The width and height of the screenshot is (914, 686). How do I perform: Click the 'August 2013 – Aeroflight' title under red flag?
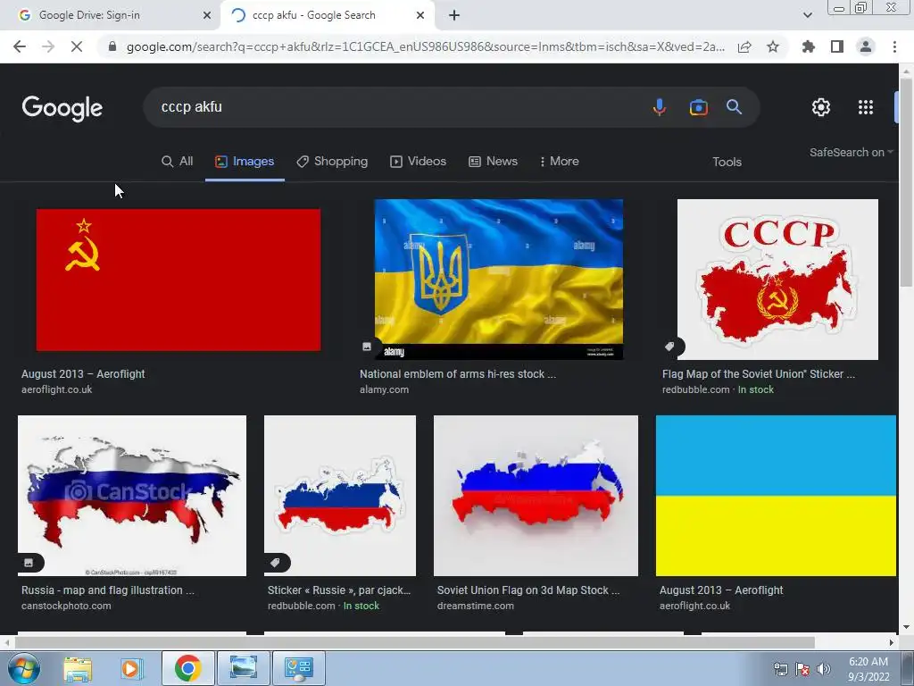pyautogui.click(x=83, y=374)
